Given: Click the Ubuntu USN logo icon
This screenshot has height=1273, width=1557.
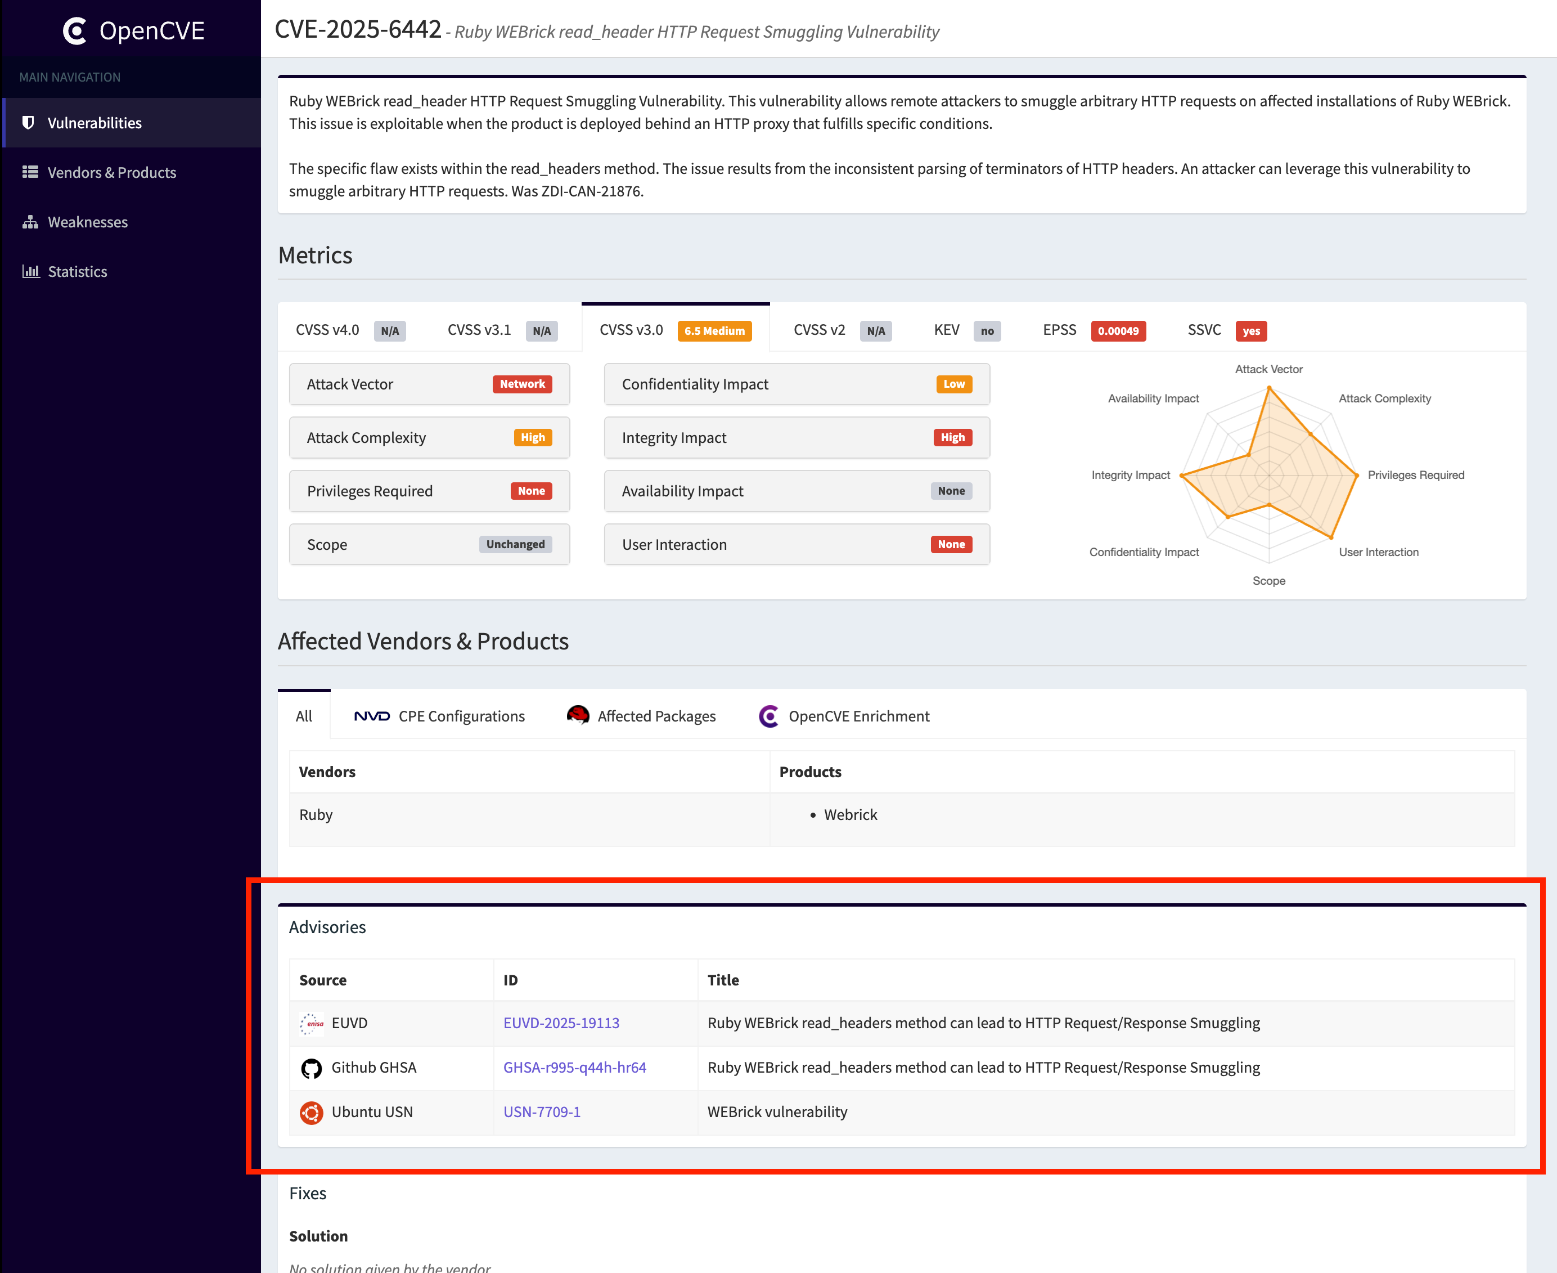Looking at the screenshot, I should pyautogui.click(x=312, y=1113).
